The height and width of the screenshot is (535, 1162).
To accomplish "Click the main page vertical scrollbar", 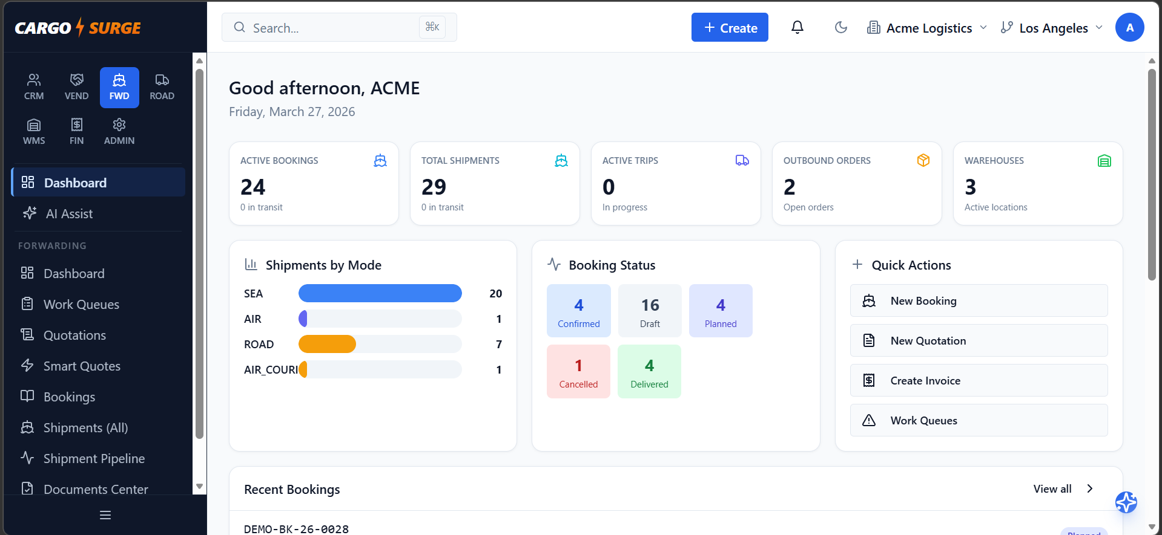I will click(1152, 174).
